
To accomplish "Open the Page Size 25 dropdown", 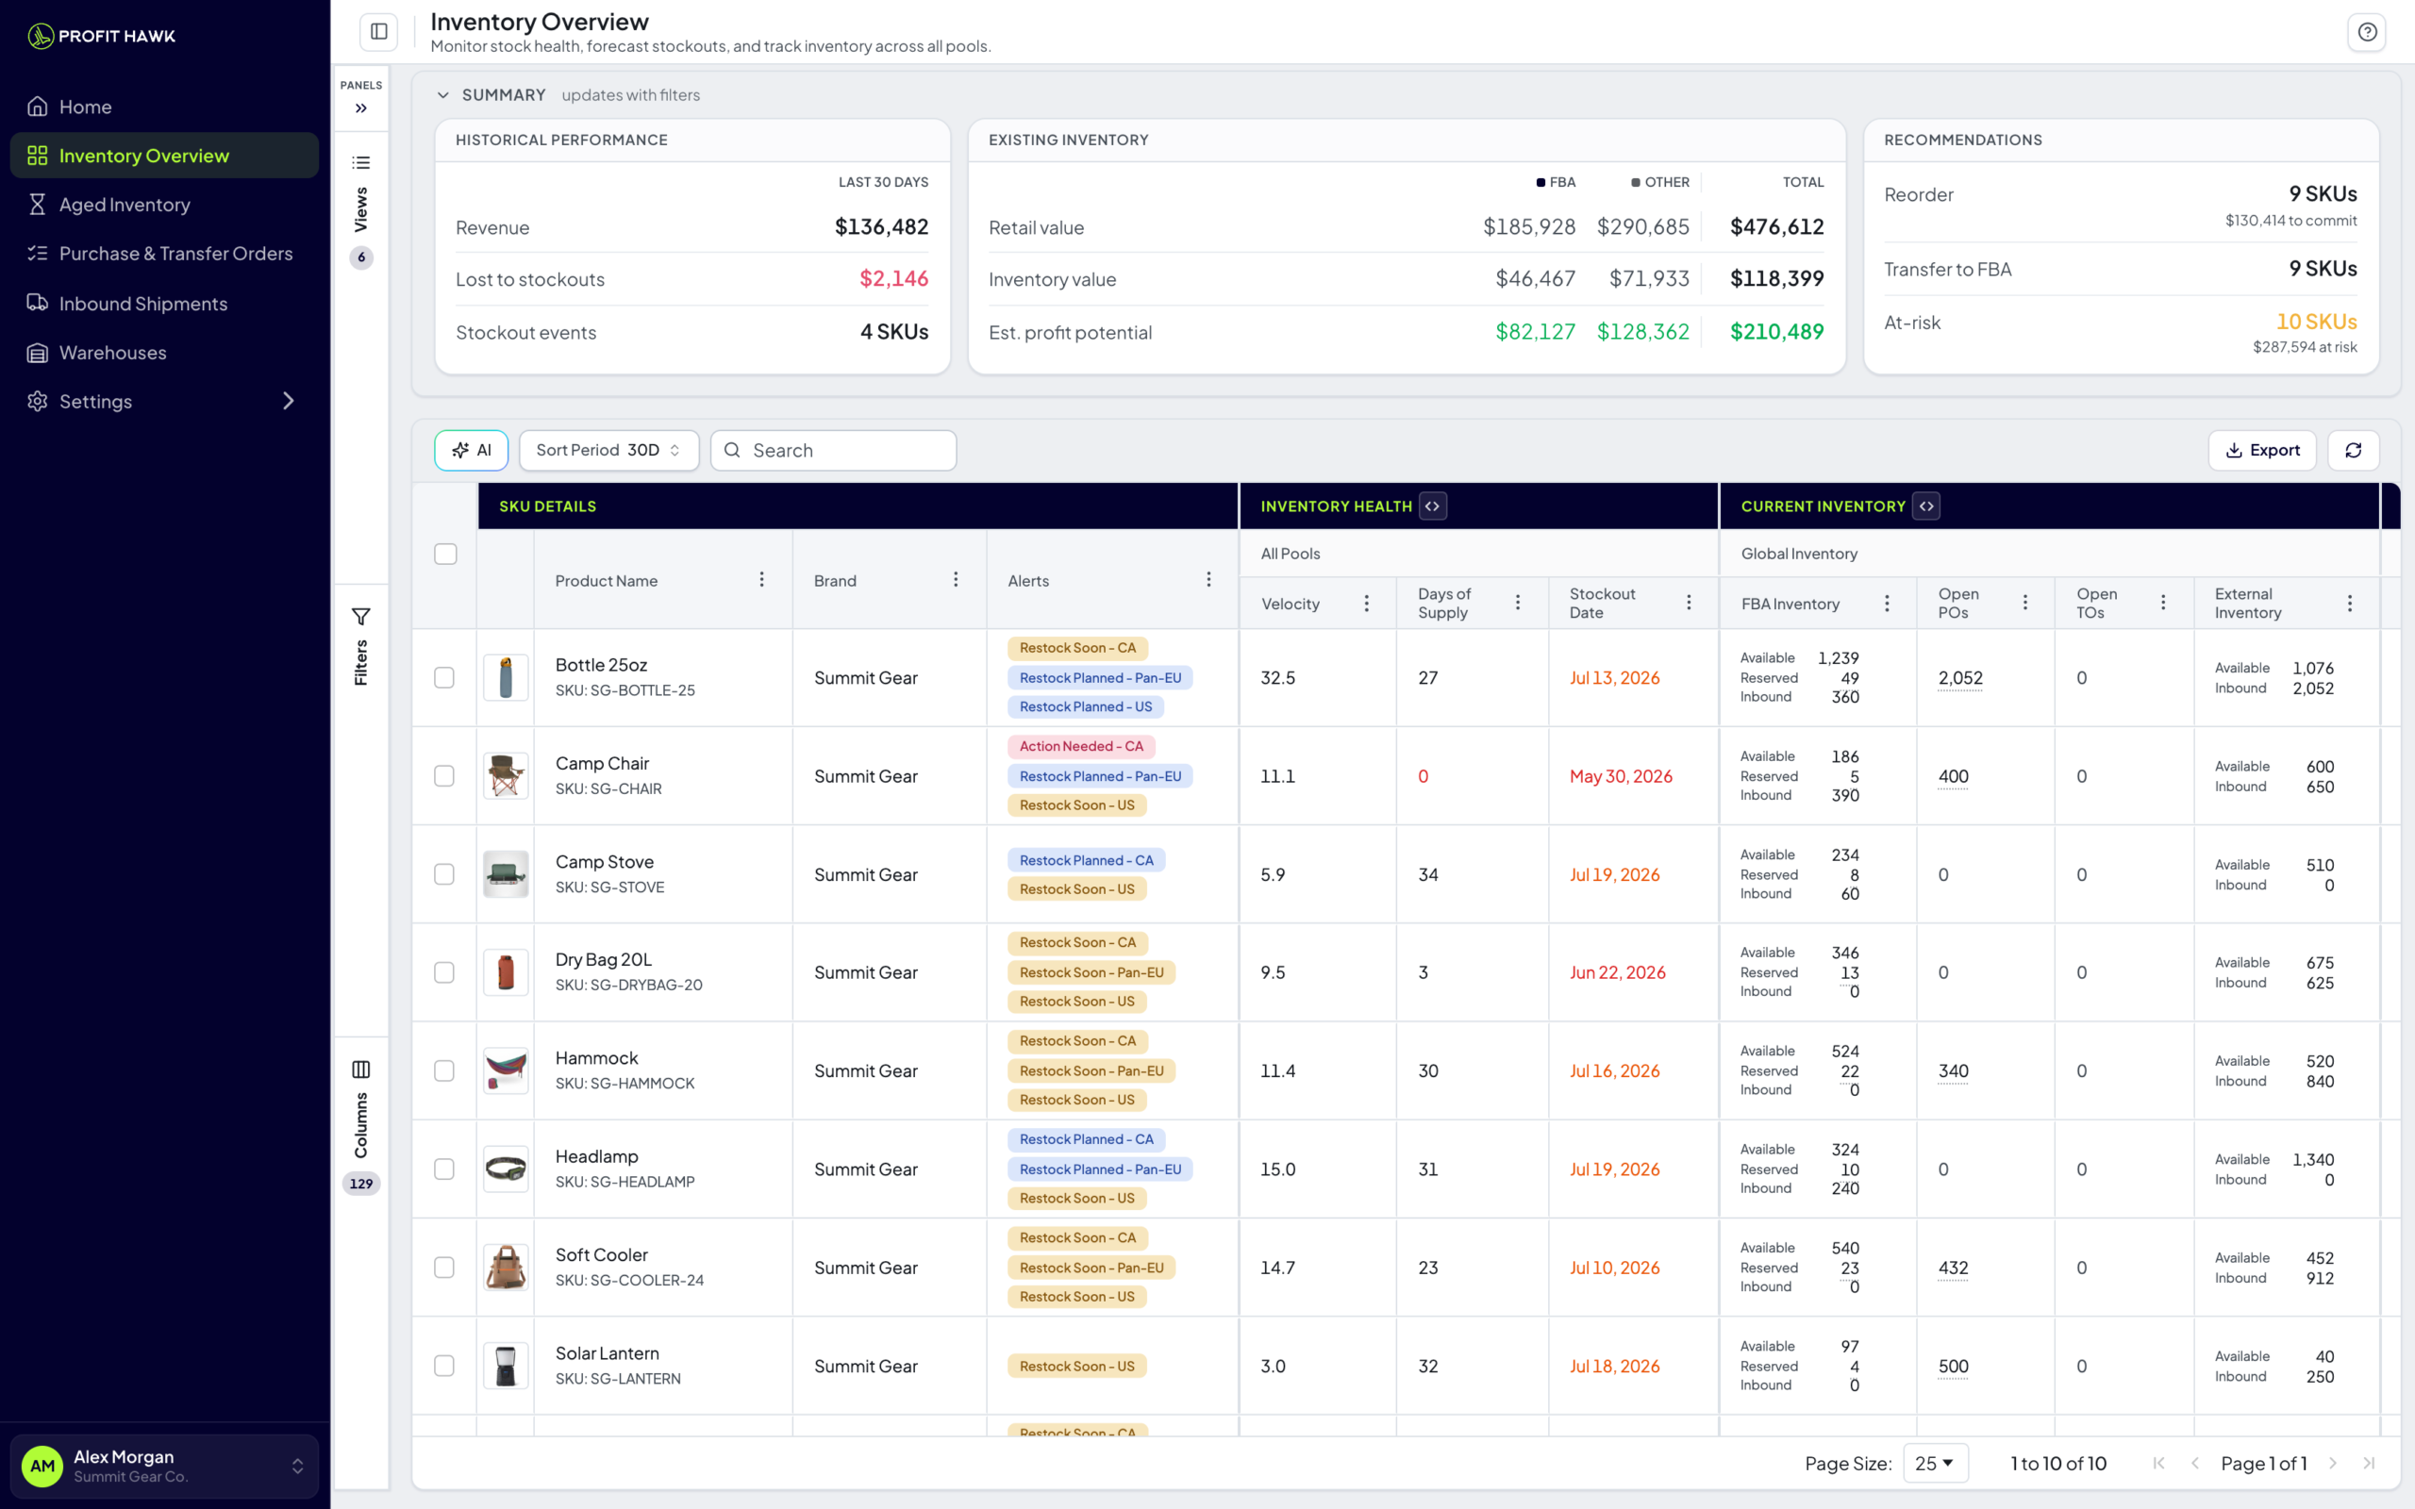I will click(1935, 1463).
